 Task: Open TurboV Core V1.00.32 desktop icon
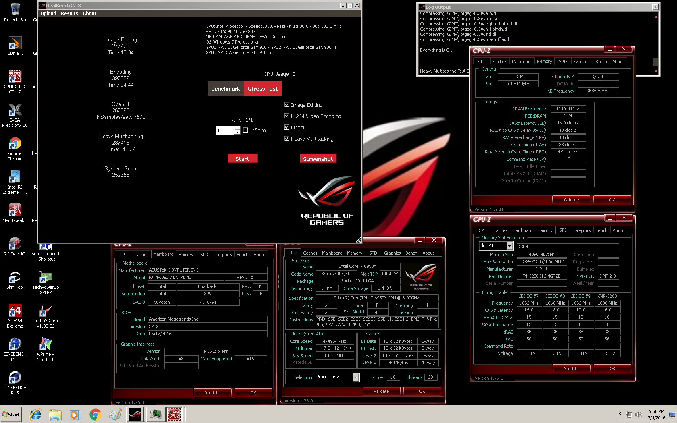point(46,316)
